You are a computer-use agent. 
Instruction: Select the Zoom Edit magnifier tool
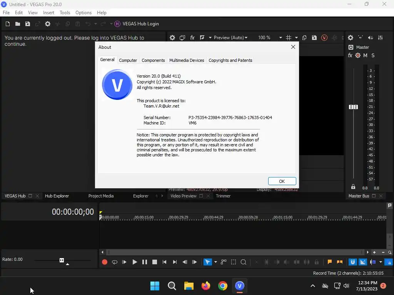244,262
